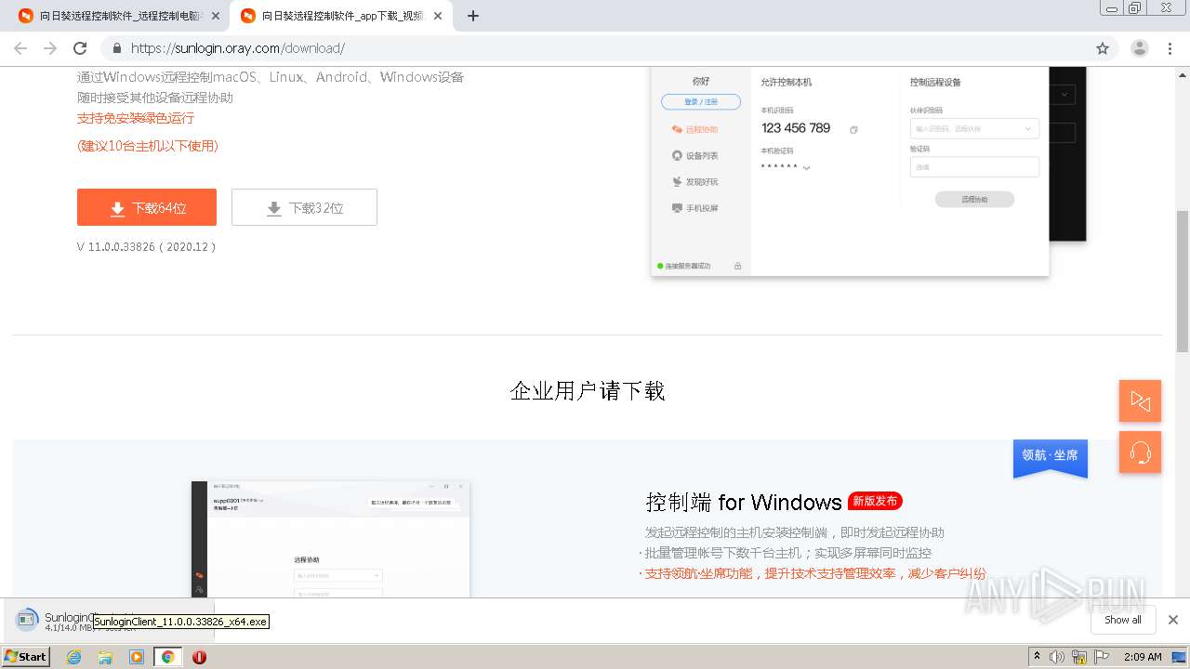This screenshot has height=669, width=1190.
Task: Close the first Sunlogin tab
Action: pyautogui.click(x=216, y=16)
